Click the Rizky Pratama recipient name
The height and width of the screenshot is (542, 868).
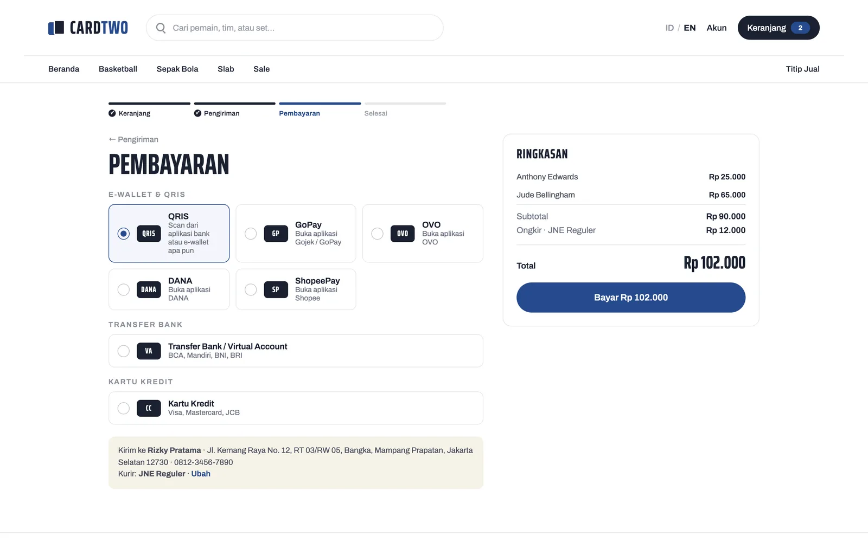click(x=174, y=450)
